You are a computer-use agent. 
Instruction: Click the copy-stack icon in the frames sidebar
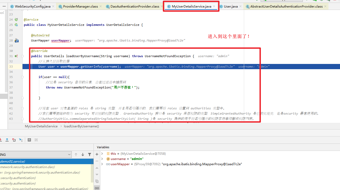pos(97,181)
